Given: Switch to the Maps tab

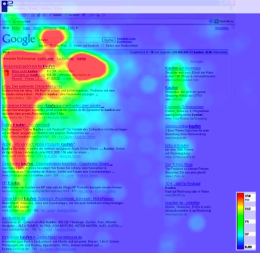Looking at the screenshot, I should click(26, 28).
